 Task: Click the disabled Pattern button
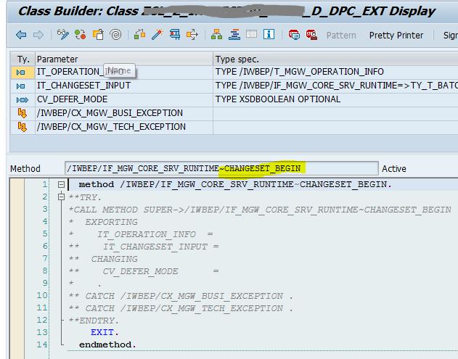tap(341, 35)
